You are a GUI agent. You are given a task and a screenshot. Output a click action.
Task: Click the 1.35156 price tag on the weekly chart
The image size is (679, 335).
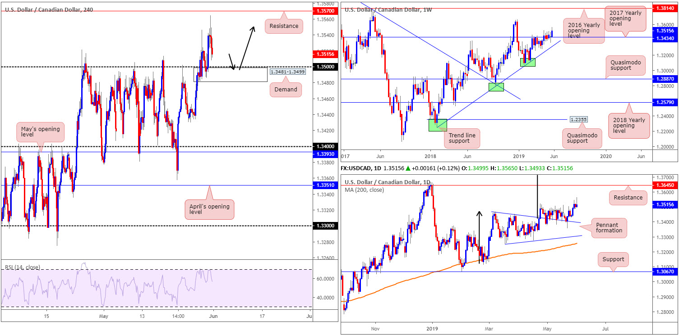[x=665, y=31]
